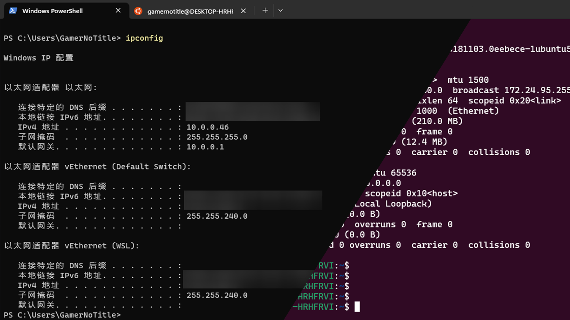
Task: Switch to the Windows PowerShell tab
Action: 53,11
